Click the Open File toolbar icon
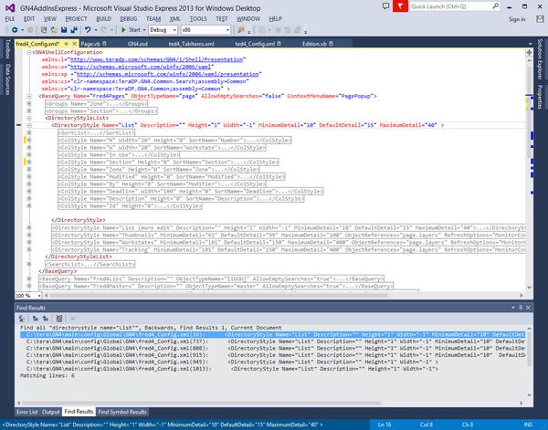 point(54,30)
